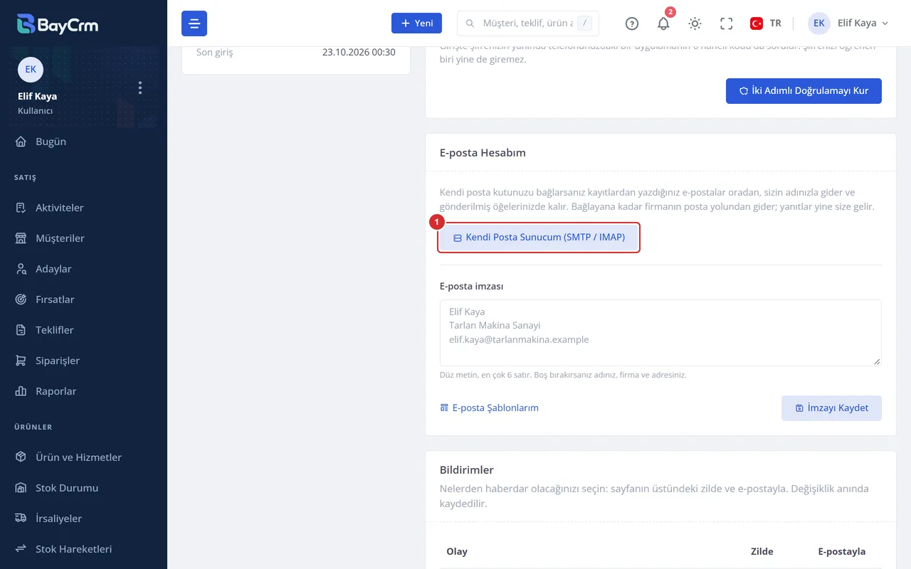This screenshot has height=569, width=911.
Task: Open the sidebar user three-dot menu
Action: click(x=140, y=87)
